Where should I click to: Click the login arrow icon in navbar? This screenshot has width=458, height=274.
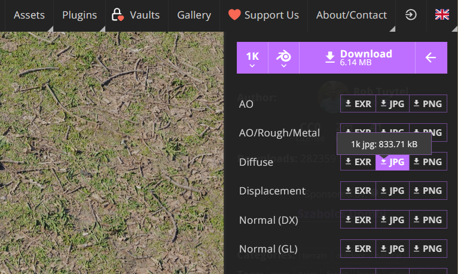[411, 15]
